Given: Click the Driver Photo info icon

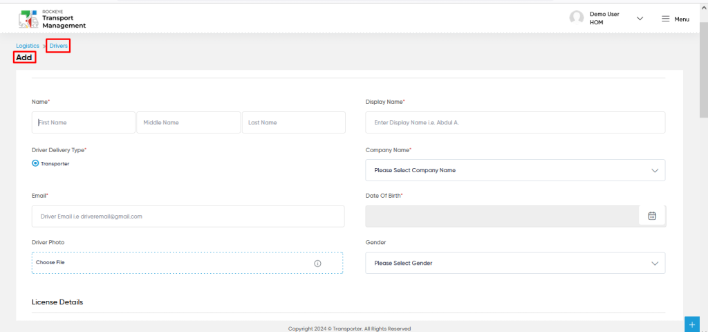Looking at the screenshot, I should 317,264.
